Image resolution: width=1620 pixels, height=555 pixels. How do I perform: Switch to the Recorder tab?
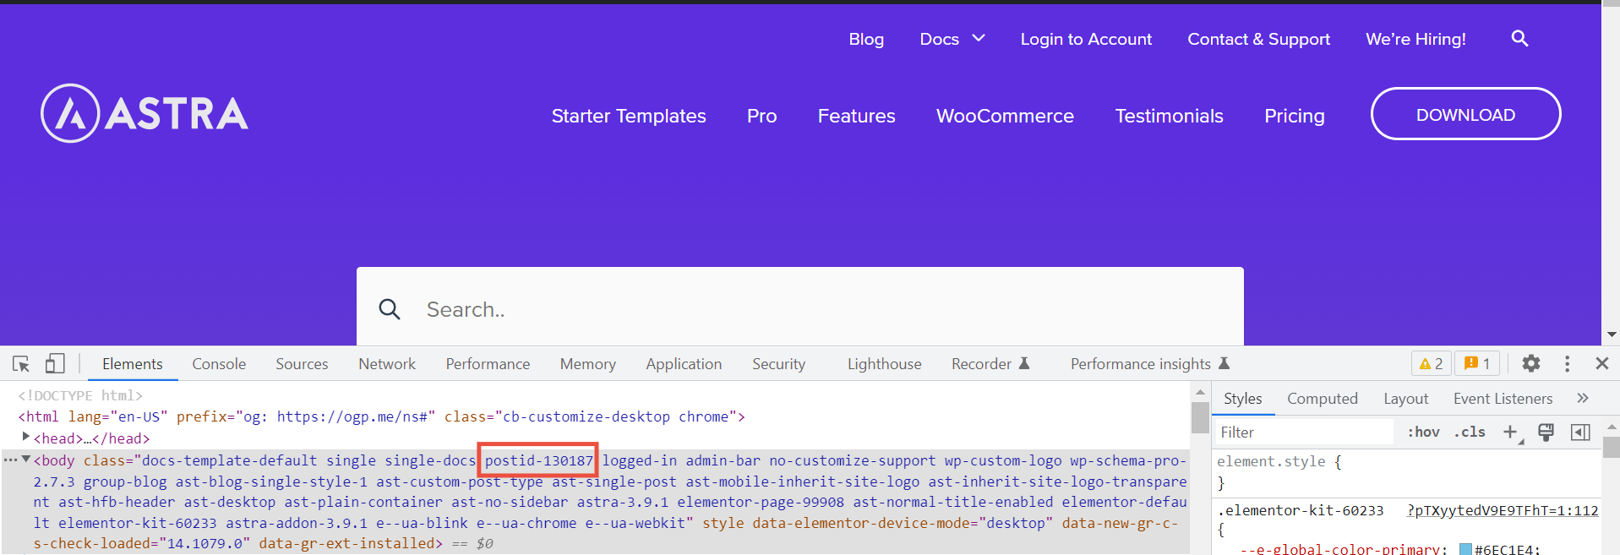(990, 364)
